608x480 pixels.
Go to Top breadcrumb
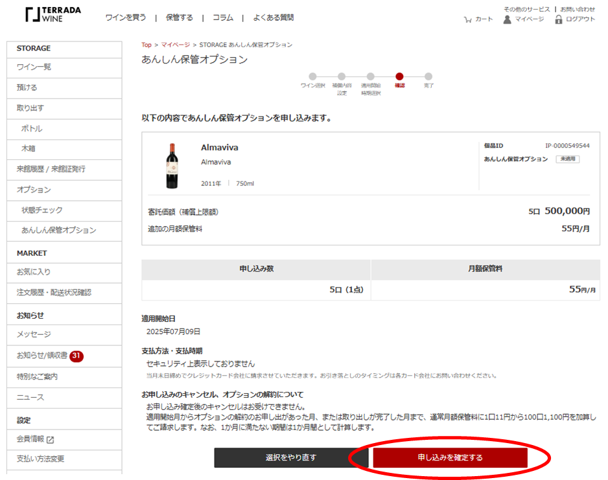tap(146, 45)
